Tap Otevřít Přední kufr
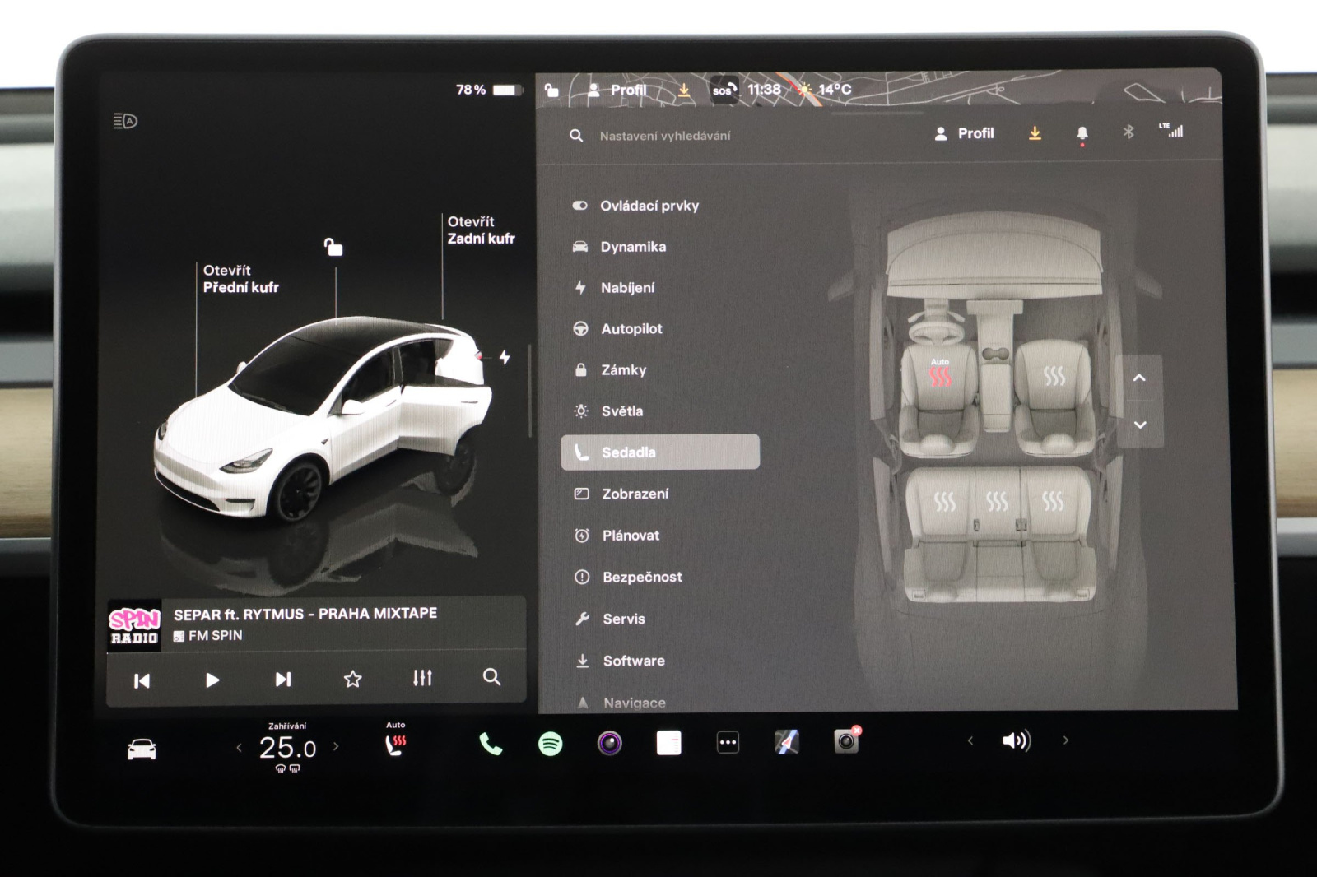This screenshot has width=1317, height=877. (x=240, y=279)
